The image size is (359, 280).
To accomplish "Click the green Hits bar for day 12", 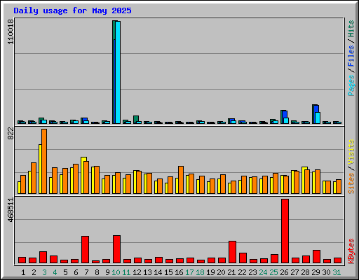I will click(136, 118).
